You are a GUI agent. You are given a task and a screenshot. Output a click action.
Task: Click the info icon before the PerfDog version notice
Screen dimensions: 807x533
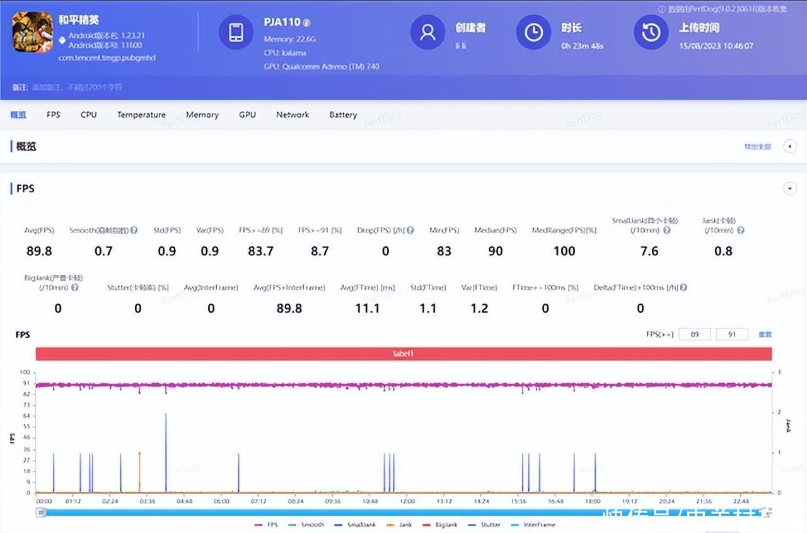[x=662, y=9]
